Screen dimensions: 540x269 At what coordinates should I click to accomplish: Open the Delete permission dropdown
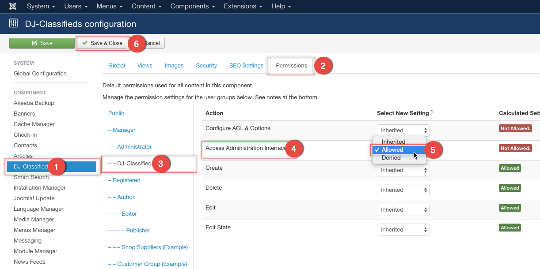(x=403, y=190)
